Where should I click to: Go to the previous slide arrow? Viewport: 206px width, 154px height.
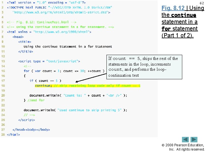click(185, 139)
